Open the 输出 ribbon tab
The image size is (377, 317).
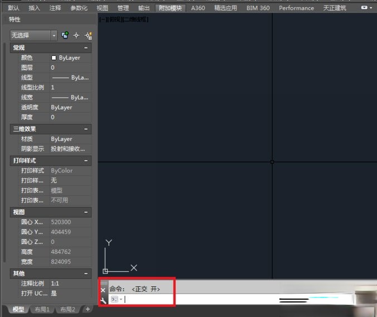pos(144,8)
